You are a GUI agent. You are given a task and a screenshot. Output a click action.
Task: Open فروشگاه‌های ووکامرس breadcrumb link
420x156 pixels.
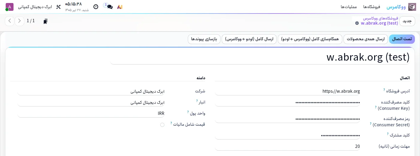pos(380,18)
